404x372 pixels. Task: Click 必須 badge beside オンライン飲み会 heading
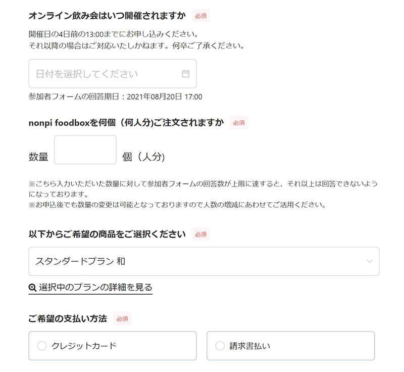click(200, 16)
